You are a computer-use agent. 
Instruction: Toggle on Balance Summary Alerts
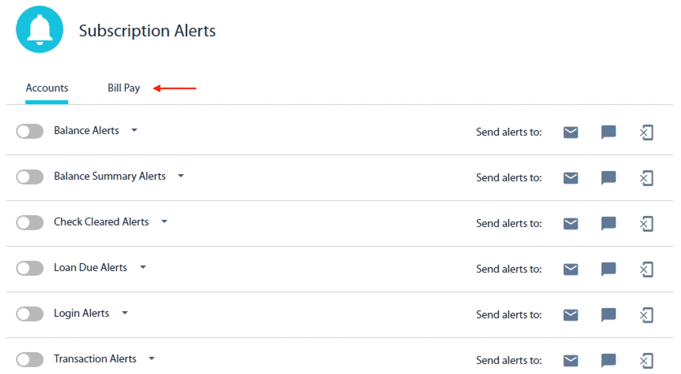click(x=30, y=177)
